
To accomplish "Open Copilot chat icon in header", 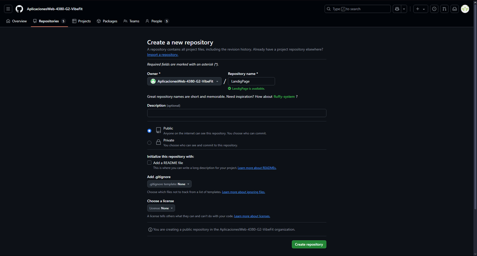I will pyautogui.click(x=397, y=9).
